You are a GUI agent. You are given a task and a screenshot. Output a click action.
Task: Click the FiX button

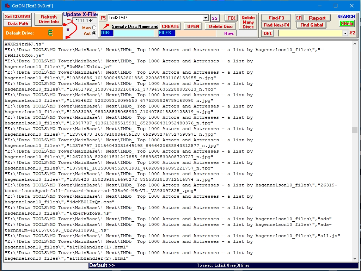tap(231, 18)
